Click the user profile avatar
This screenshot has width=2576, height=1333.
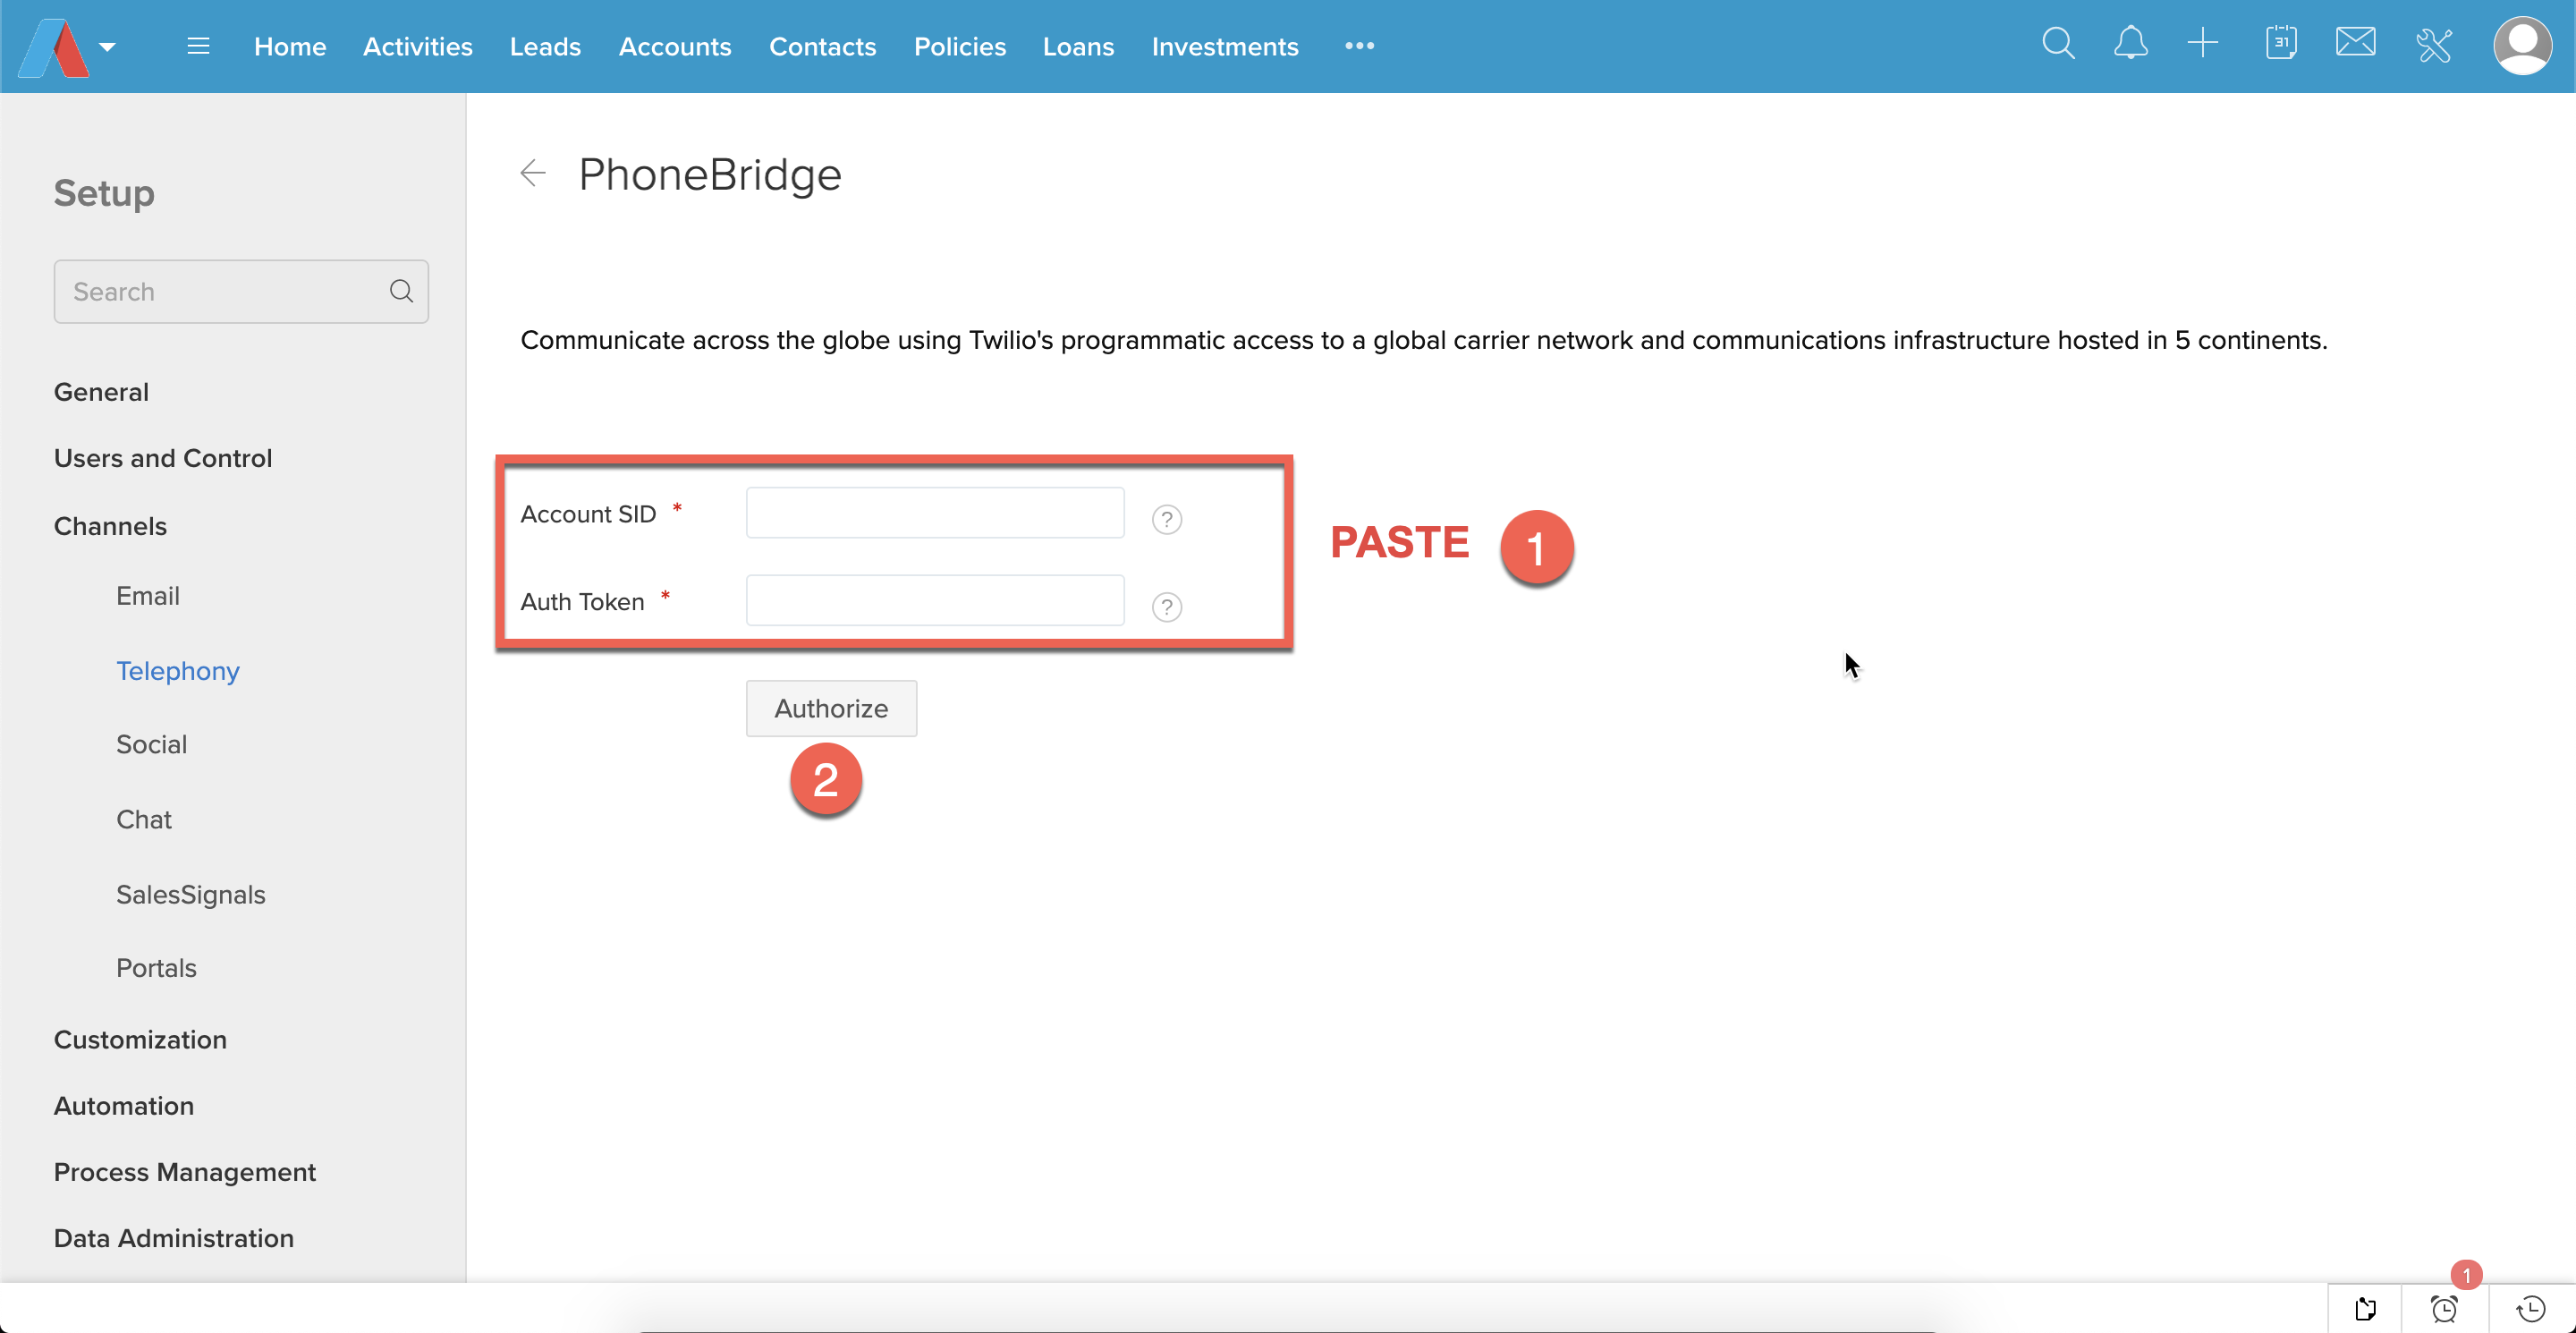coord(2521,46)
